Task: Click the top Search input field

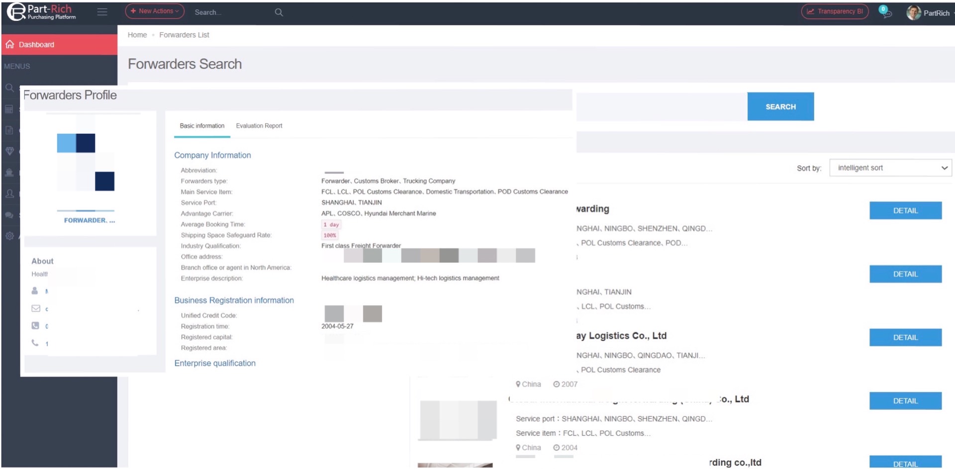Action: pyautogui.click(x=231, y=12)
